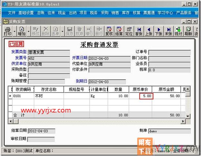Click the table's vertical scroll-up arrow
Image resolution: width=201 pixels, height=156 pixels.
coord(188,89)
